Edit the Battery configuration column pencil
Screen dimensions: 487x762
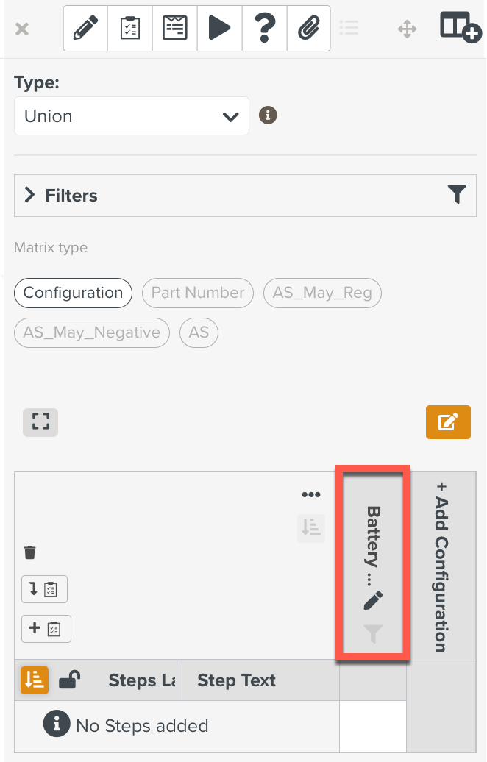click(373, 601)
